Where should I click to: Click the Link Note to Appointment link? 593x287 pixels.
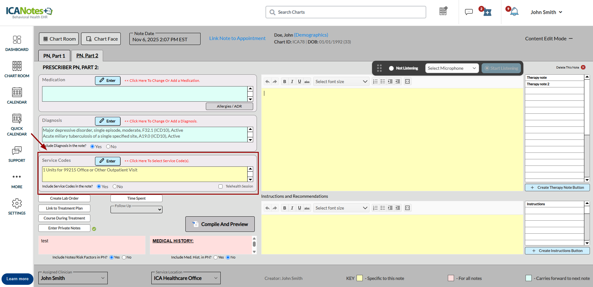(x=237, y=38)
